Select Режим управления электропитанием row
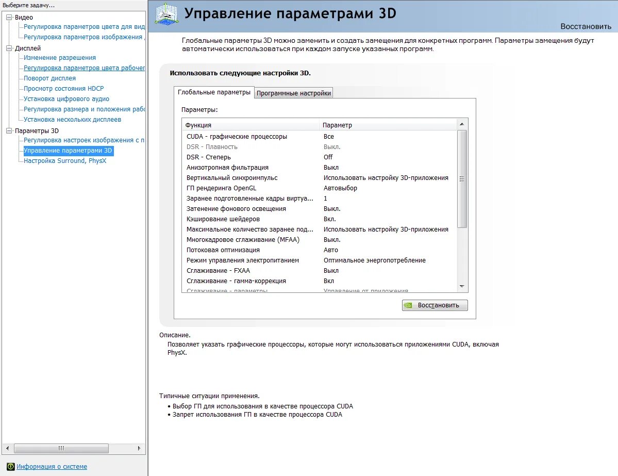618x476 pixels. click(x=319, y=260)
